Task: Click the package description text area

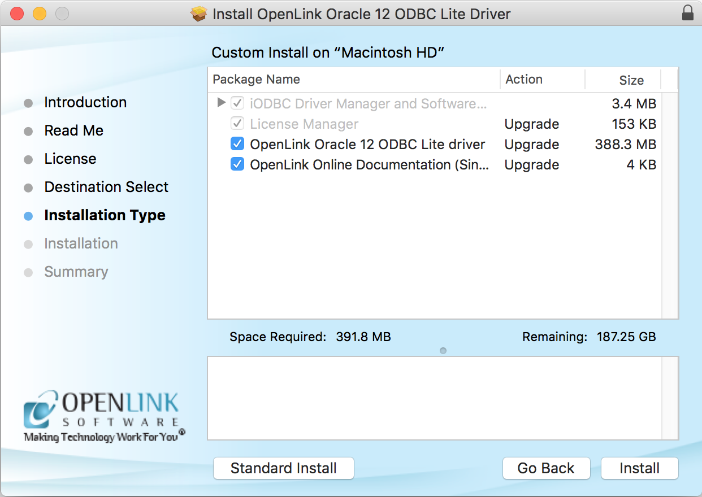Action: (x=434, y=398)
